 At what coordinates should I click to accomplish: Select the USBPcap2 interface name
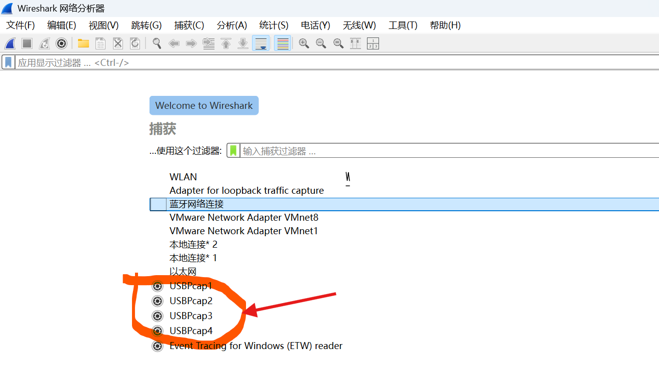click(191, 301)
